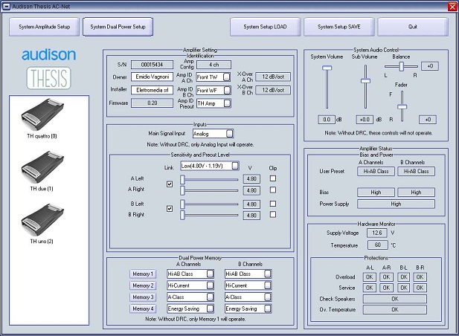This screenshot has height=336, width=459.
Task: Select the TH quattro (0) amplifier icon
Action: [42, 114]
